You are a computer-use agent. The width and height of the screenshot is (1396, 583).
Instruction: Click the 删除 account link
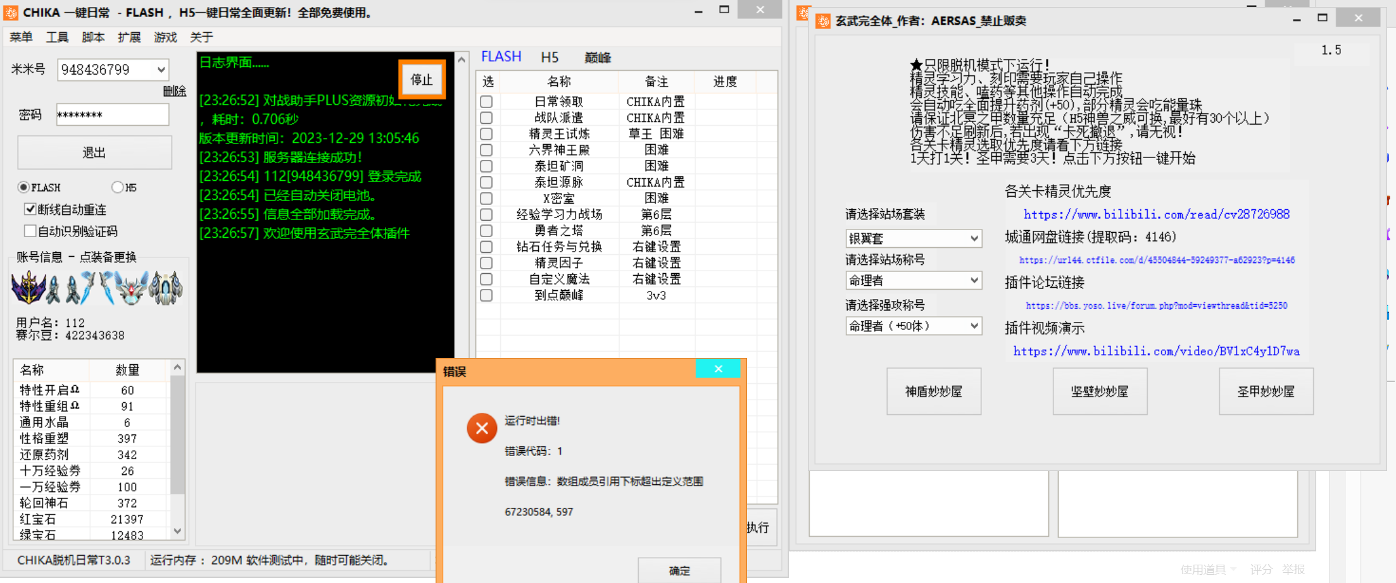pyautogui.click(x=175, y=91)
